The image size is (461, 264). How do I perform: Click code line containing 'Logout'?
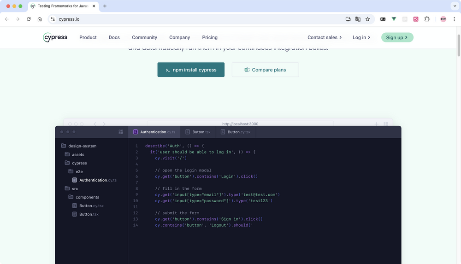pos(204,225)
